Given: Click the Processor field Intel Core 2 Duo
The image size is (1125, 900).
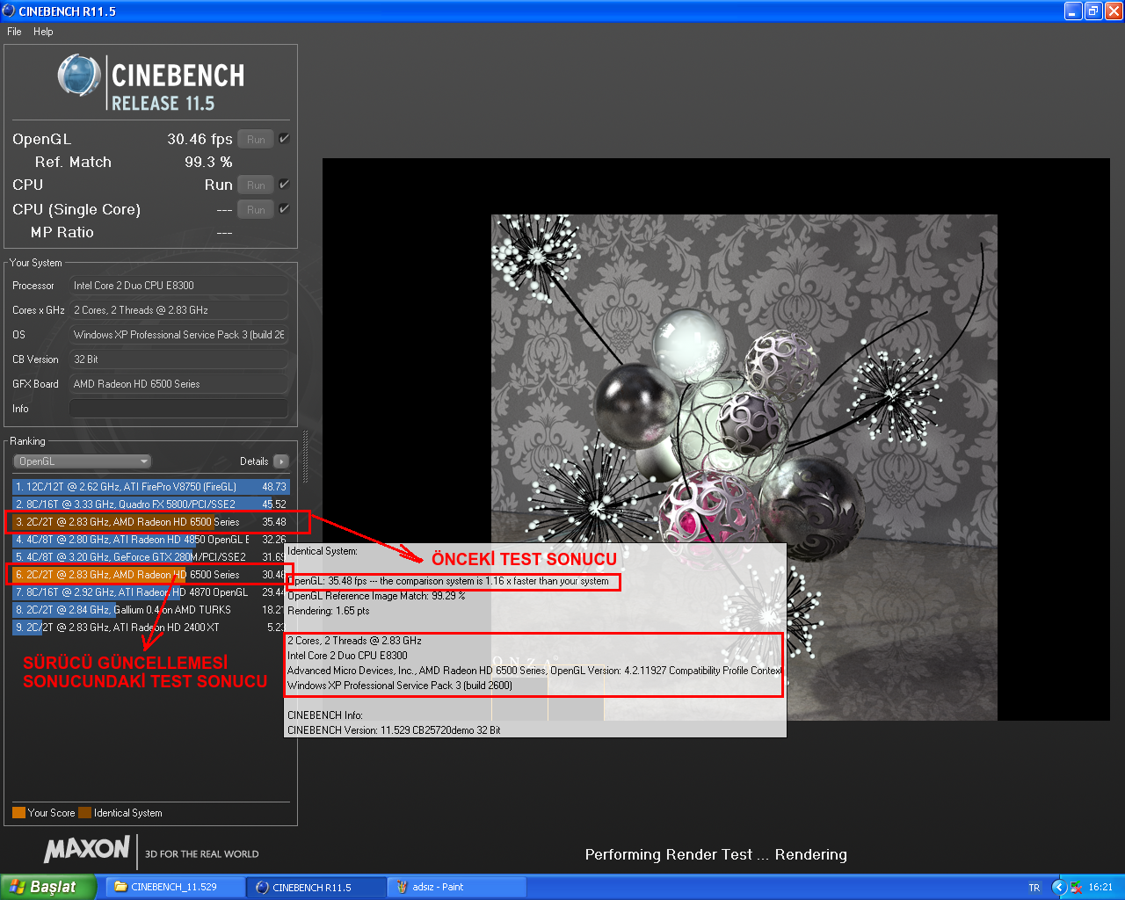Looking at the screenshot, I should 178,286.
